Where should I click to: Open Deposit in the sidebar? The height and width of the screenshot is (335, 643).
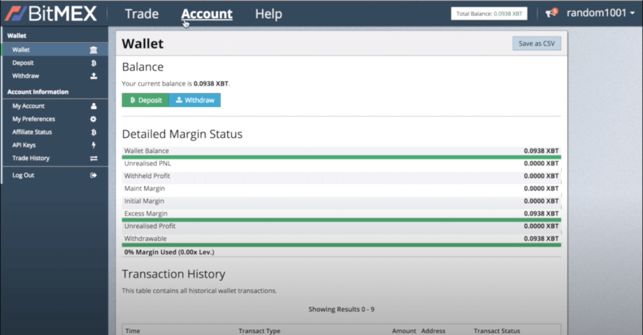point(55,63)
